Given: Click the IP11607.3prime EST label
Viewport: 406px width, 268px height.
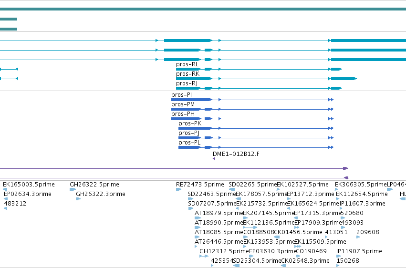Looking at the screenshot, I should [x=363, y=204].
